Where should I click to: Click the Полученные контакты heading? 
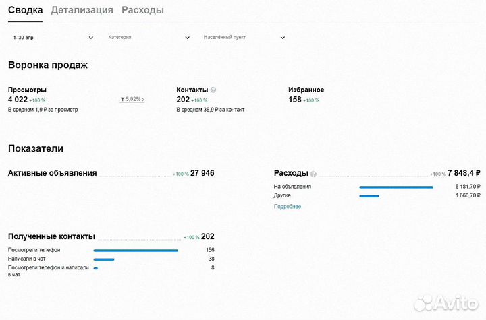pos(51,236)
